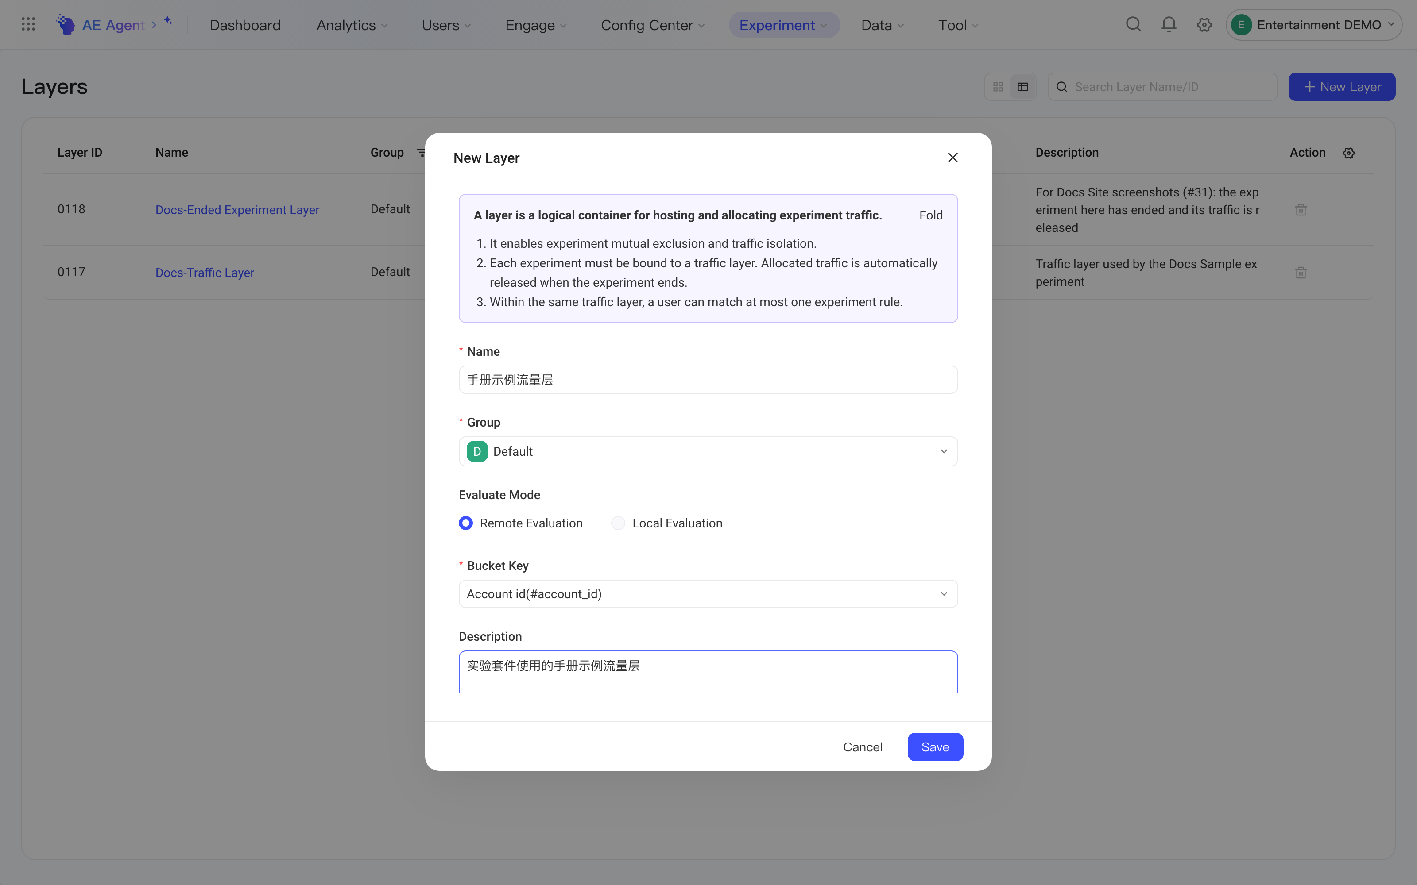Expand the Entertainment DEMO project selector
Screen dimensions: 1417x885
[1313, 25]
